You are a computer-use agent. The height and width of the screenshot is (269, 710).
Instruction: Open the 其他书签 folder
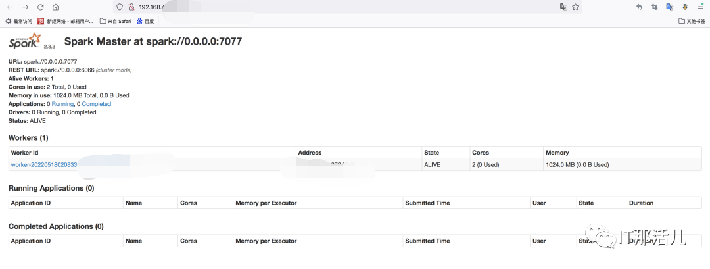pos(692,21)
